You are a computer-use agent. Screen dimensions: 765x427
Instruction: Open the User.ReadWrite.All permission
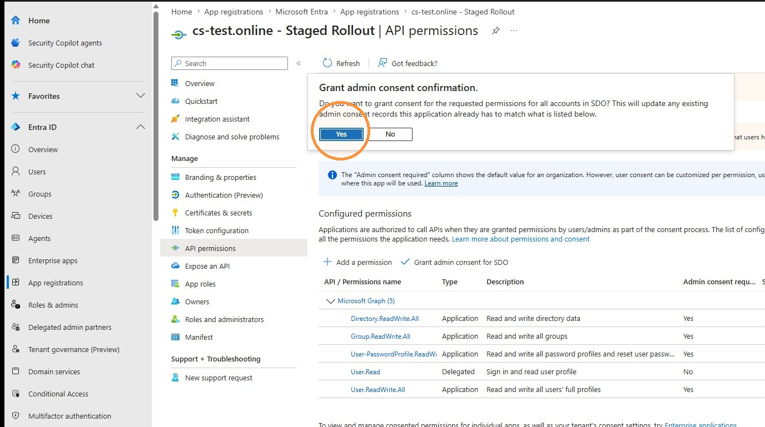[378, 390]
